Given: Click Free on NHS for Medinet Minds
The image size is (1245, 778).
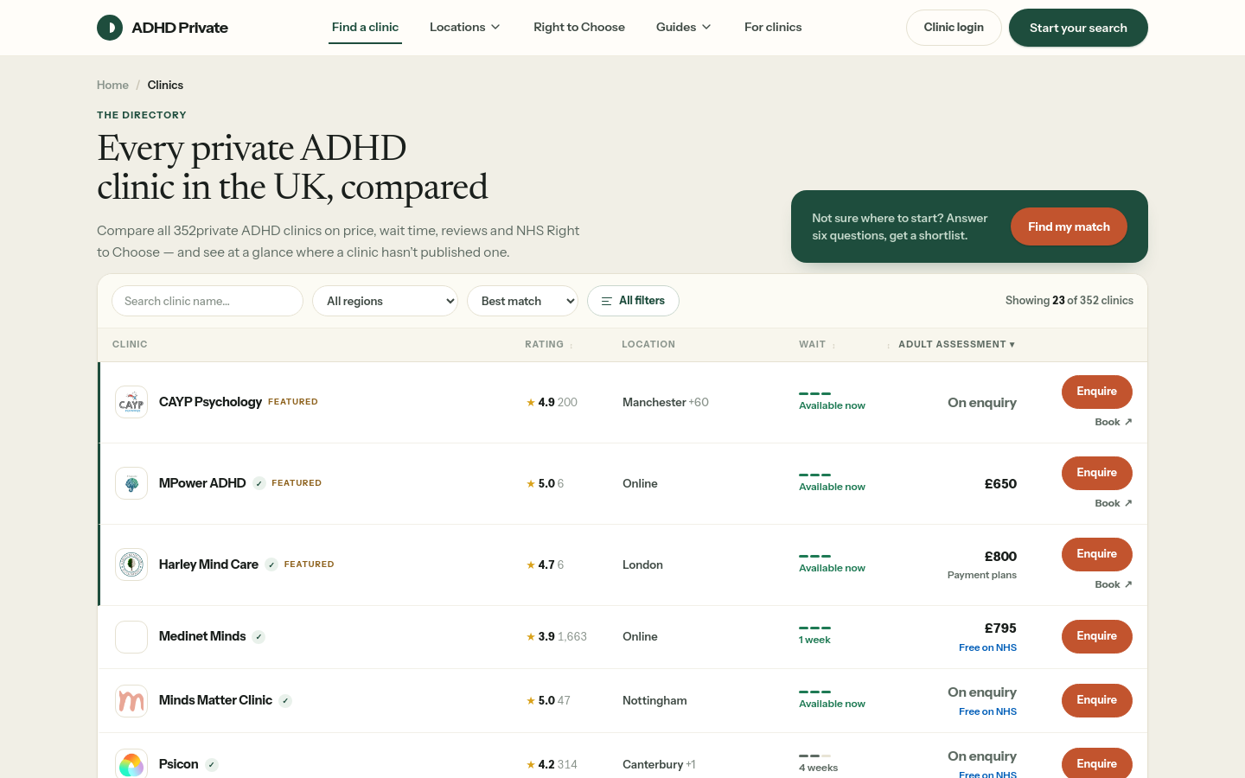Looking at the screenshot, I should [x=987, y=647].
